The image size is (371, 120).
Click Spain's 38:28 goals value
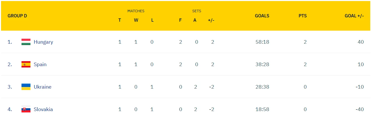(262, 64)
